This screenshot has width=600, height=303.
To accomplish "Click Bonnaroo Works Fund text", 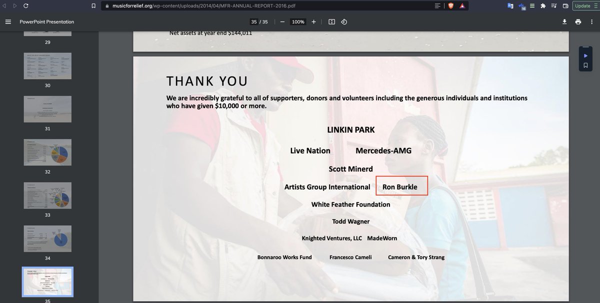I will click(x=284, y=257).
